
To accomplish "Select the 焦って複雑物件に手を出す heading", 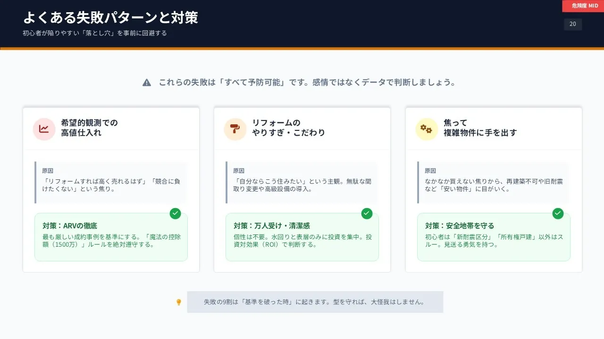I will [480, 128].
